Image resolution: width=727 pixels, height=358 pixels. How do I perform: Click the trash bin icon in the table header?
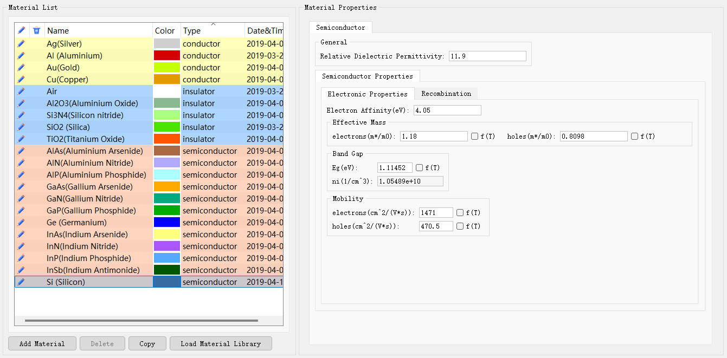[36, 30]
